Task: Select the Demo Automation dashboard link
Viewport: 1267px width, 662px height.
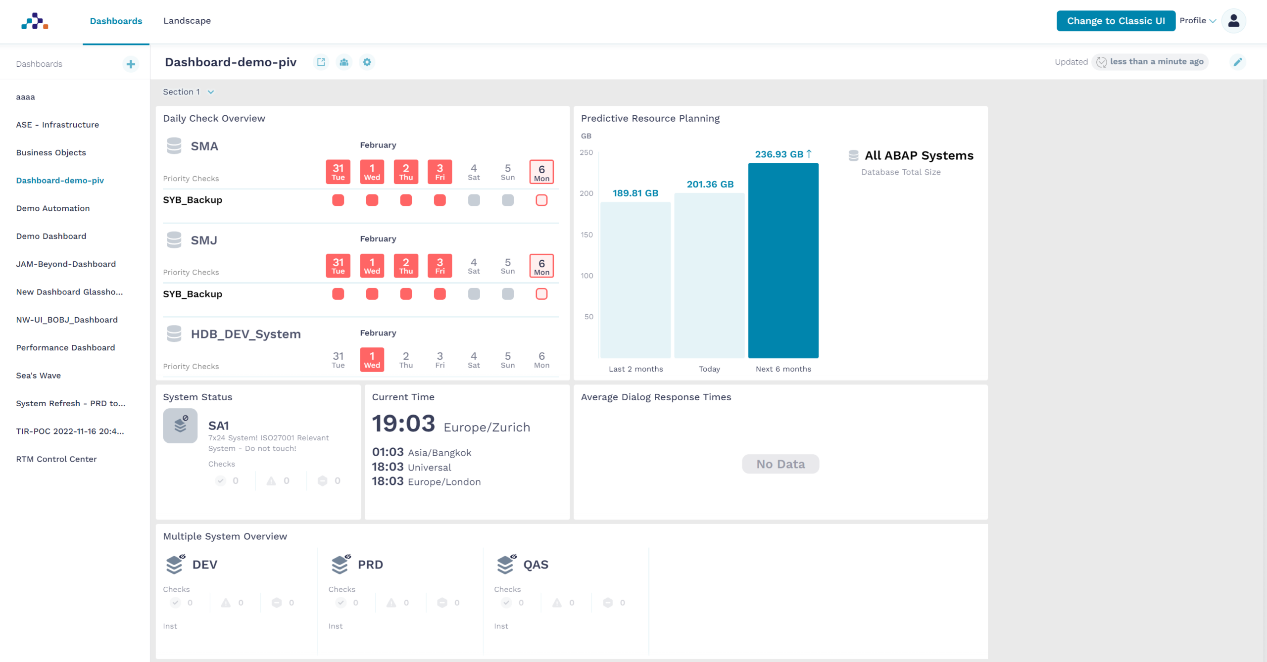Action: coord(52,208)
